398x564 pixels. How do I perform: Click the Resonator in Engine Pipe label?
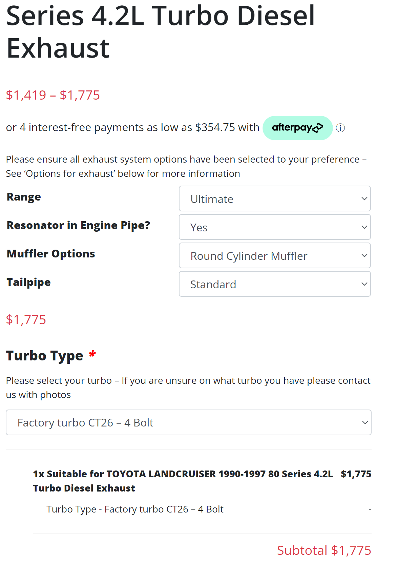click(x=78, y=225)
